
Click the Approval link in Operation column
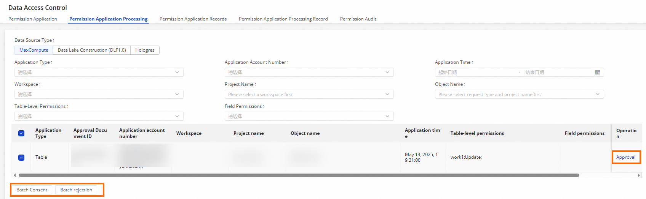click(x=626, y=157)
